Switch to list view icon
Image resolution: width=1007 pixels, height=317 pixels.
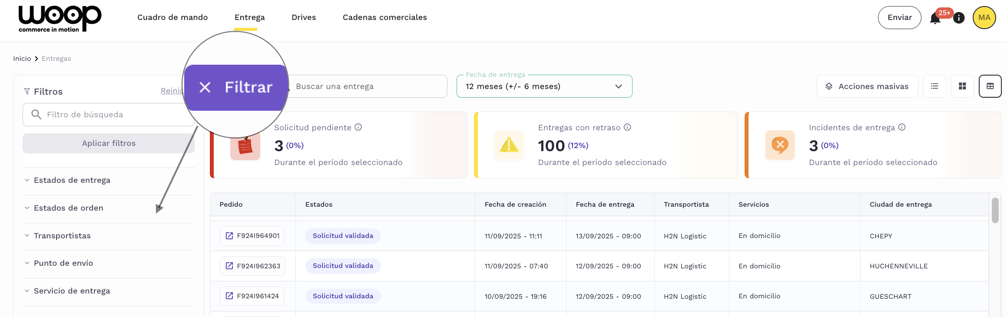coord(934,86)
